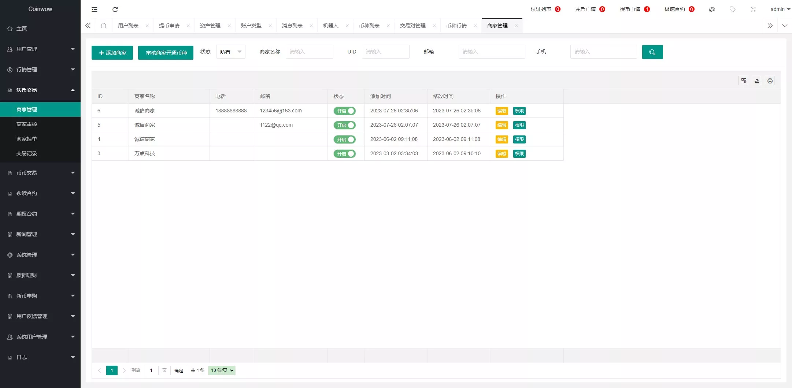Click the 商家名称 search input field
Viewport: 792px width, 388px height.
(309, 52)
